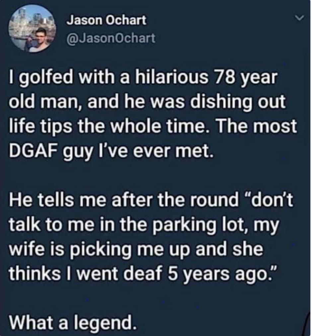Image resolution: width=312 pixels, height=336 pixels.
Task: Open the Jason Ochart display name
Action: 106,21
